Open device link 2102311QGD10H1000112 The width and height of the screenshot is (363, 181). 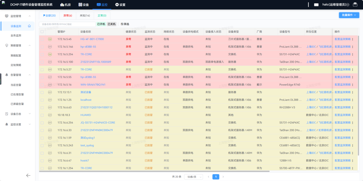pyautogui.click(x=96, y=107)
